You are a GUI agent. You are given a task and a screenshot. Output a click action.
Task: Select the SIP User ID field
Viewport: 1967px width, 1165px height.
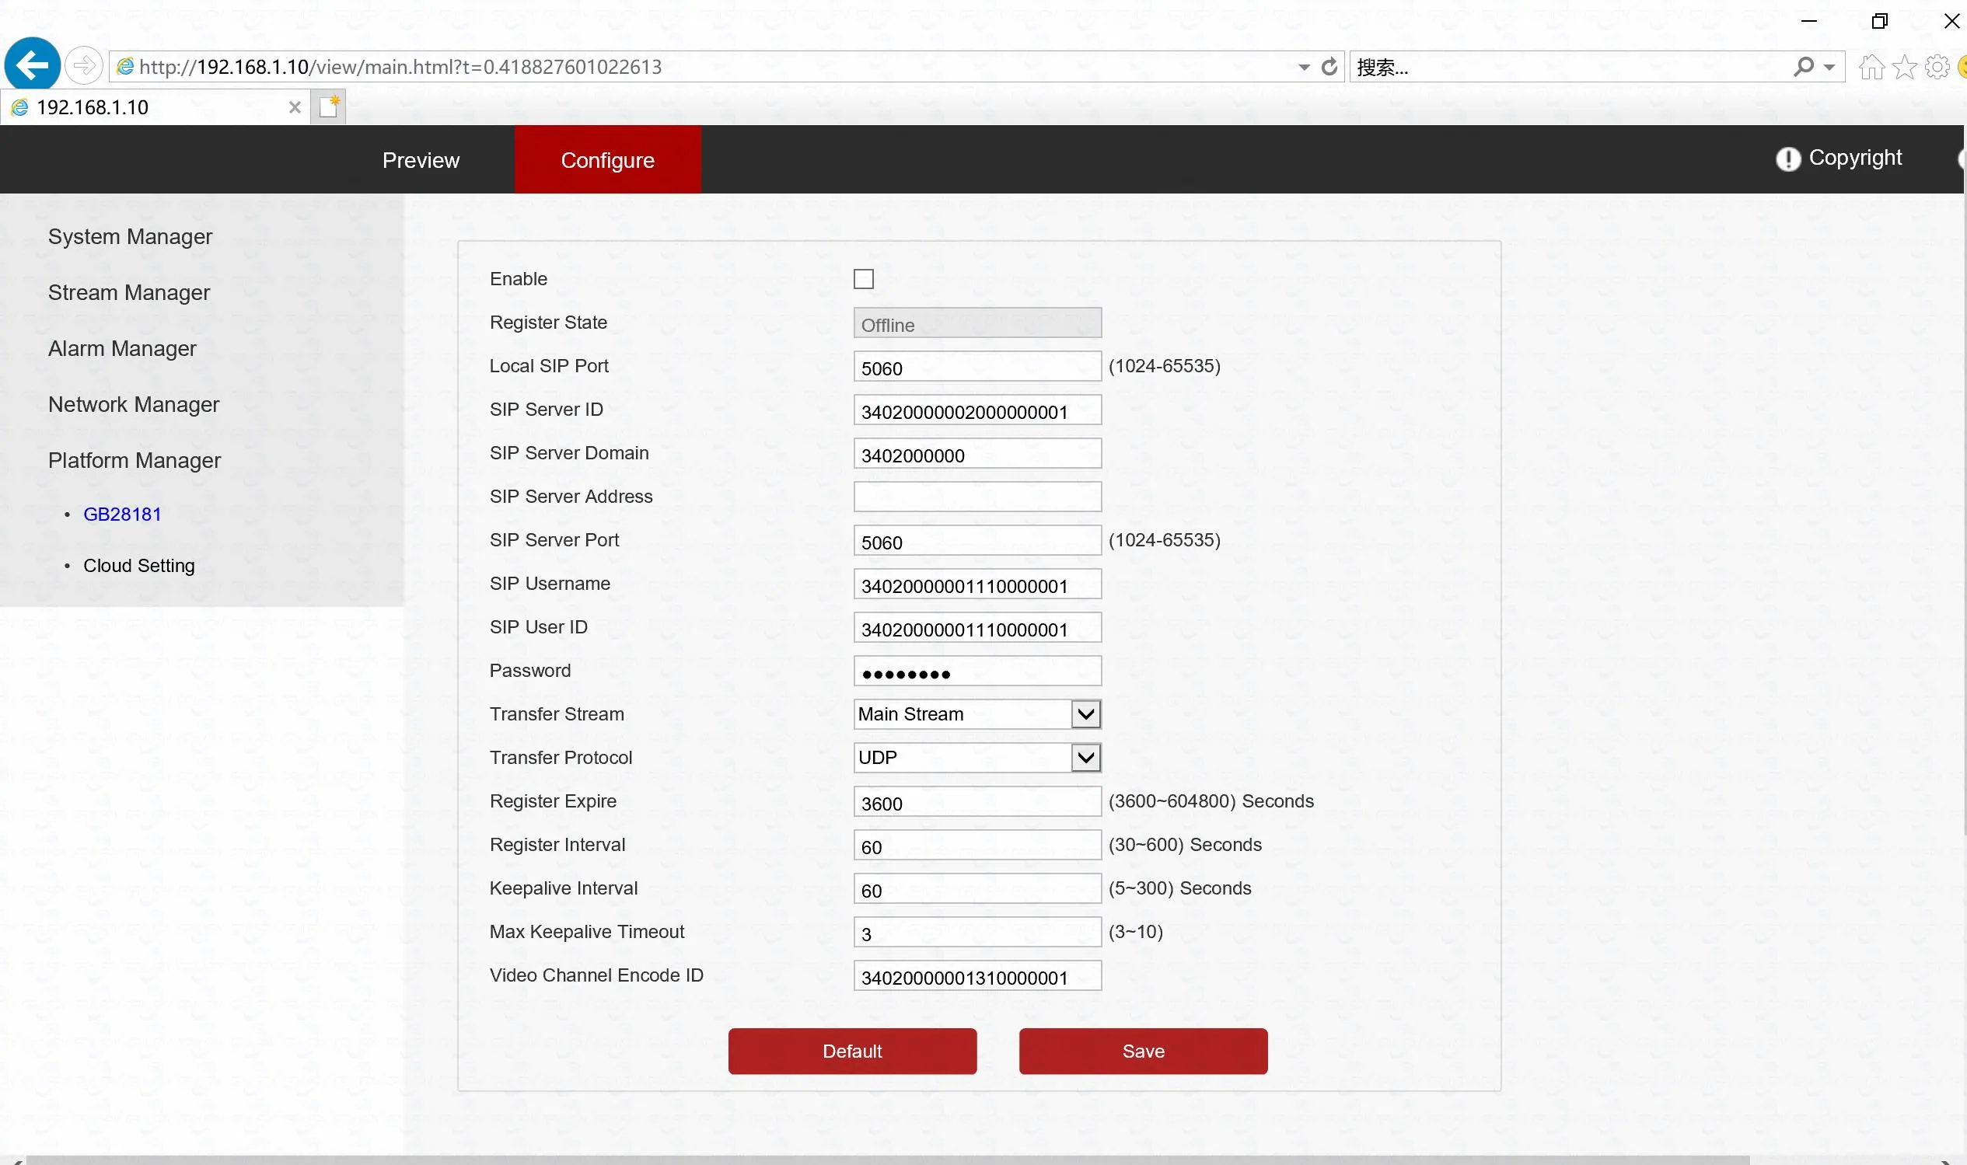pos(977,627)
